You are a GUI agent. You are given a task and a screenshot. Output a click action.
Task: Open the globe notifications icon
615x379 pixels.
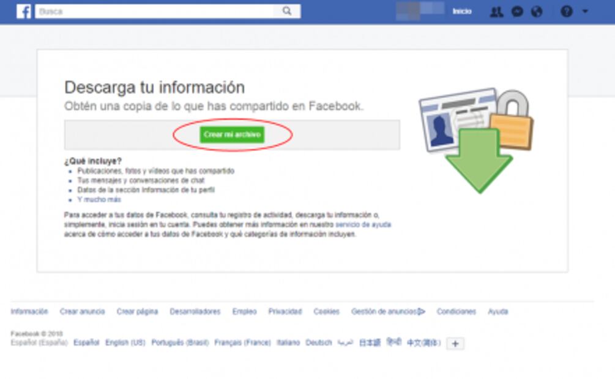click(537, 12)
